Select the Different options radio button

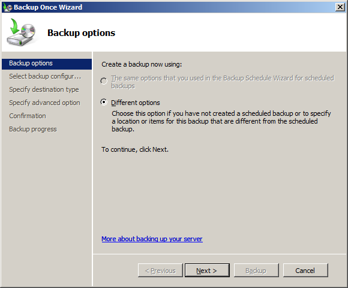coord(104,102)
